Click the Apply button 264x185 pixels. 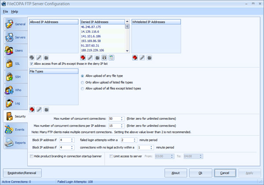coord(249,173)
